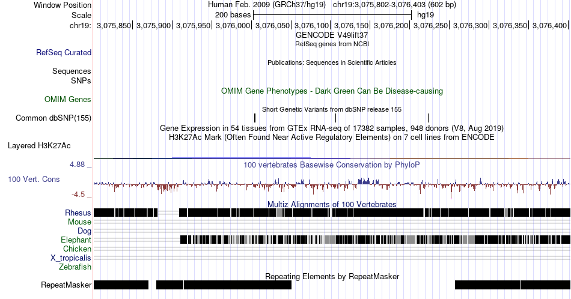Select the Chicken alignment label
This screenshot has width=571, height=299.
tap(77, 249)
